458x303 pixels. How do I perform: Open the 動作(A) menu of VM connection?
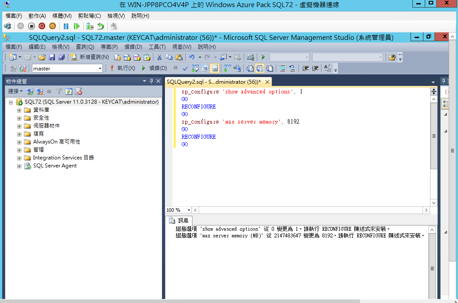tap(37, 16)
